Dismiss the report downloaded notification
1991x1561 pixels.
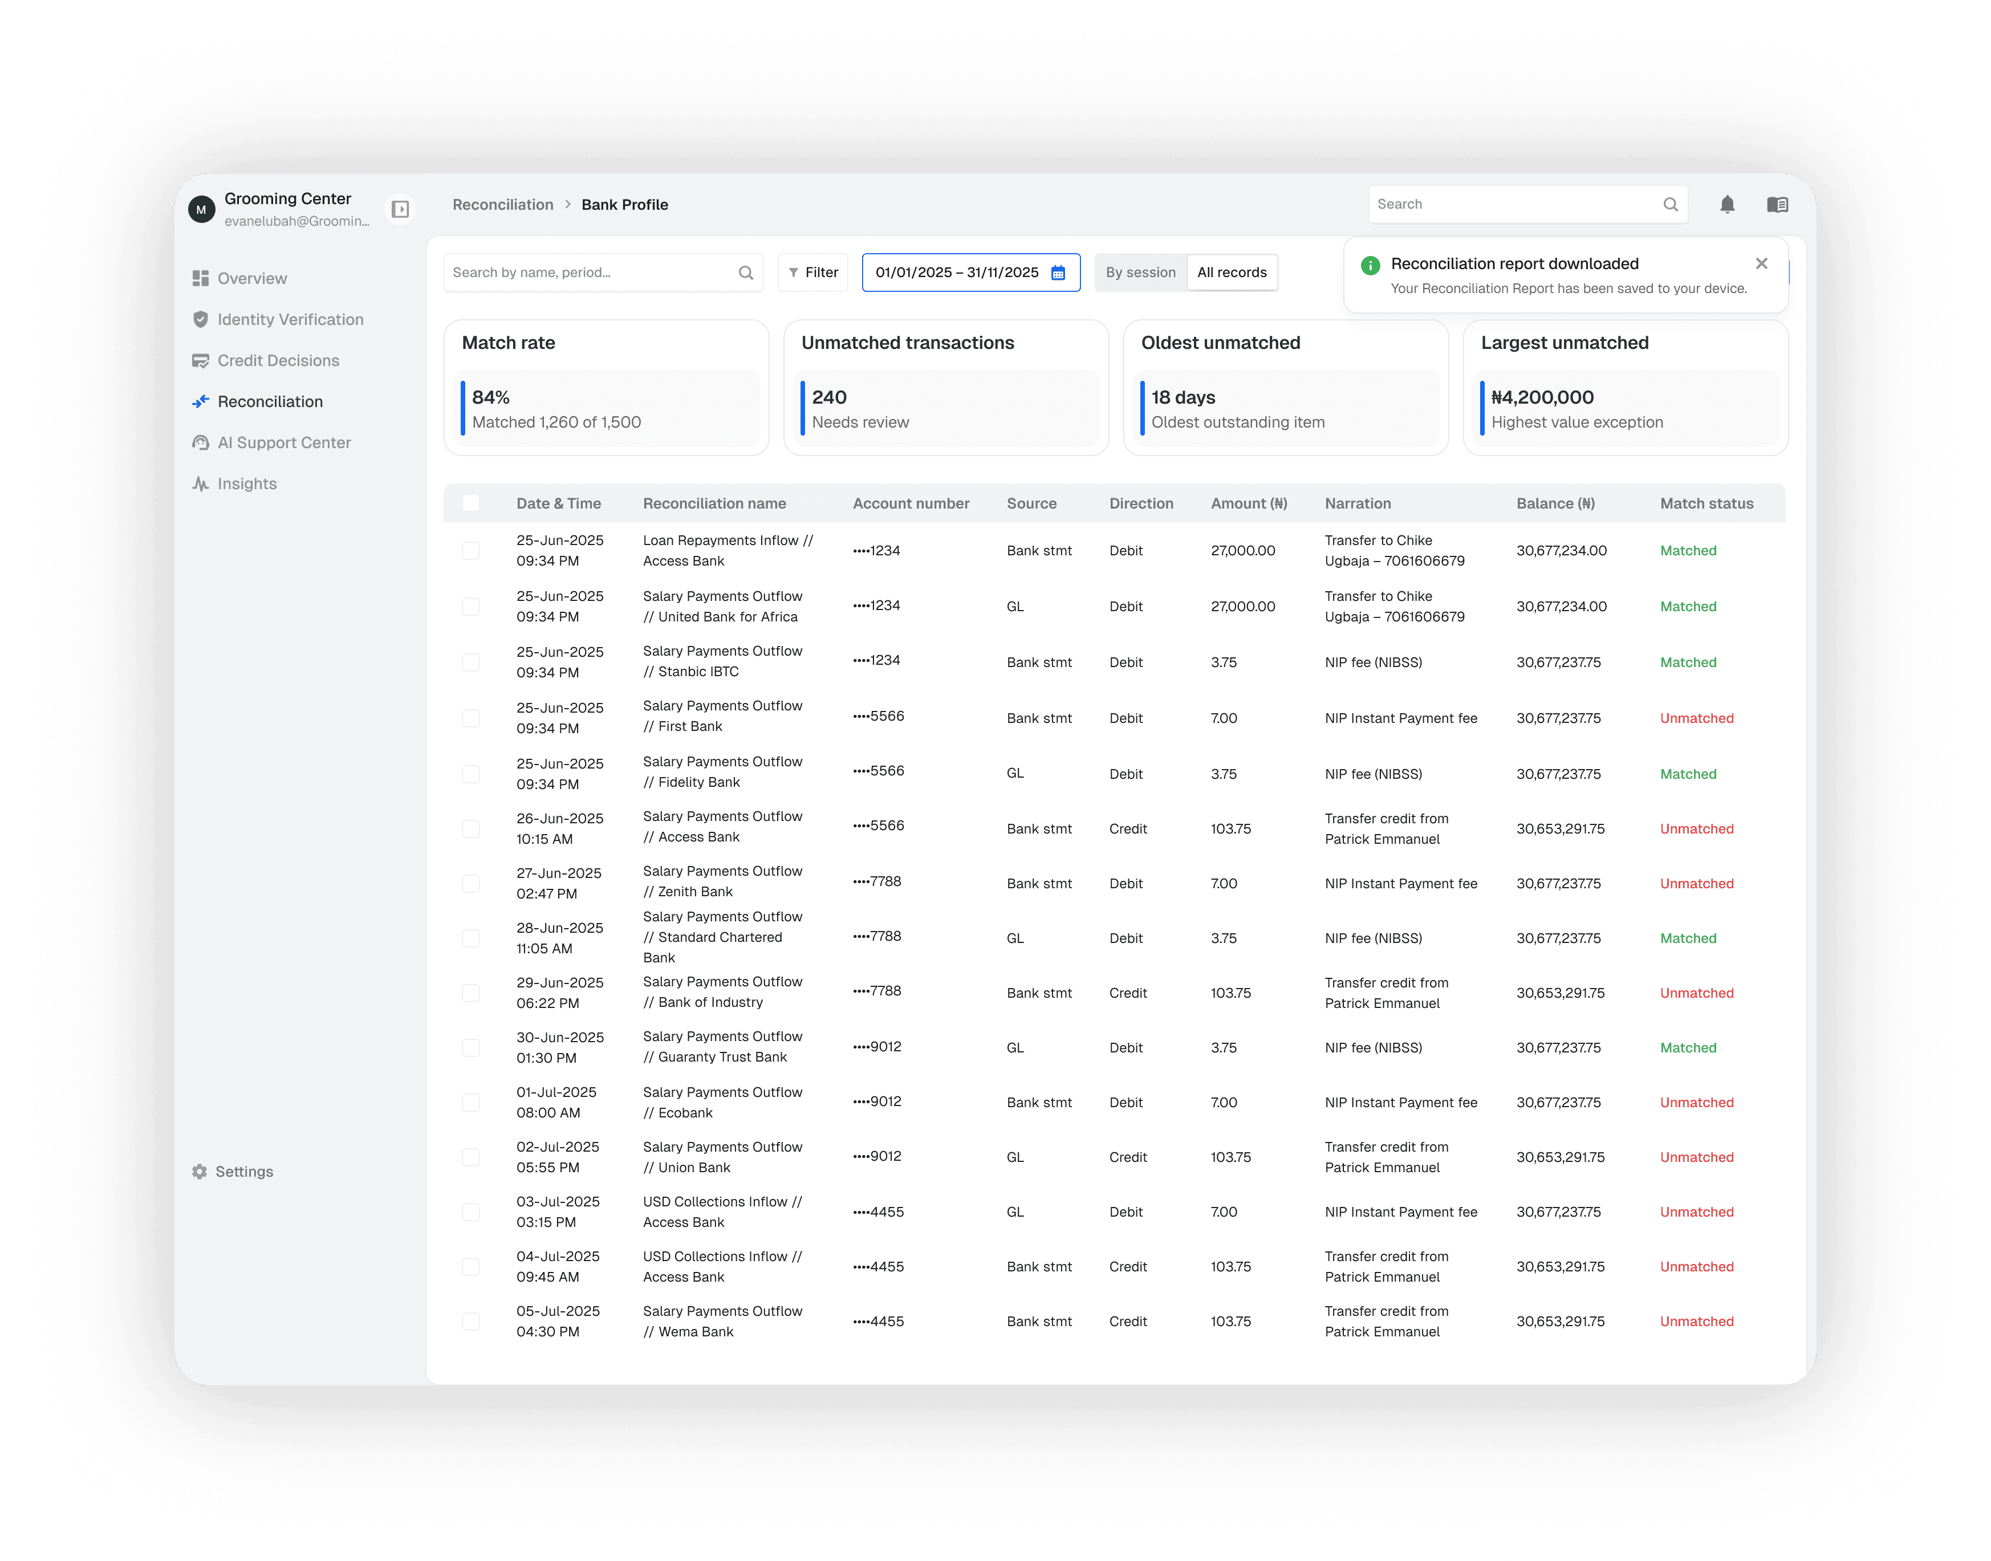click(1762, 263)
